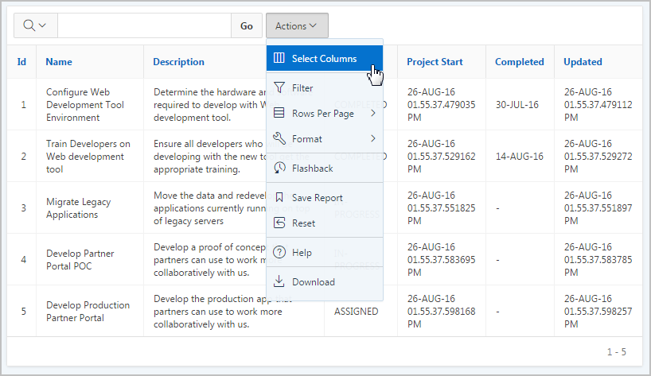The width and height of the screenshot is (651, 376).
Task: Expand the Rows Per Page submenu arrow
Action: pos(372,113)
